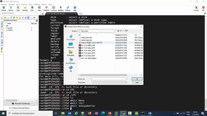This screenshot has height=116, width=207.
Task: Click the SFTP remote path field
Action: click(x=20, y=21)
